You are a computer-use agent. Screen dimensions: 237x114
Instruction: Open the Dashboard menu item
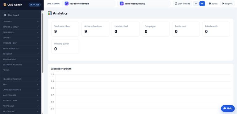21,15
